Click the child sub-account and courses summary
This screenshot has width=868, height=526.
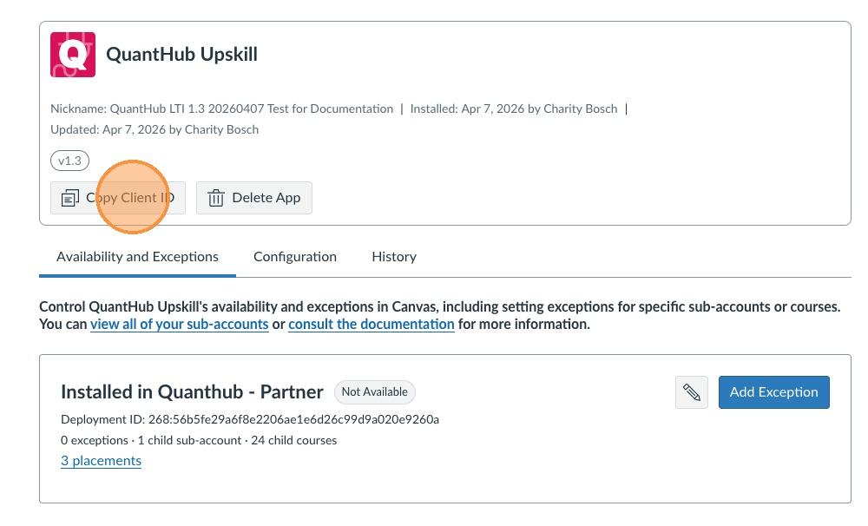(x=199, y=440)
